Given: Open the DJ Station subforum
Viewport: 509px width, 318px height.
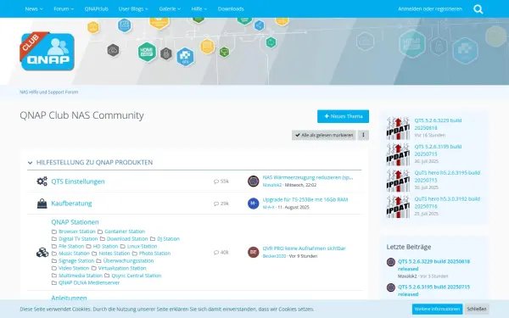Looking at the screenshot, I should click(168, 239).
